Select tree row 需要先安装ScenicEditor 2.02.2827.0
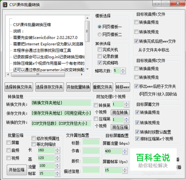The image size is (186, 180). click(x=45, y=38)
